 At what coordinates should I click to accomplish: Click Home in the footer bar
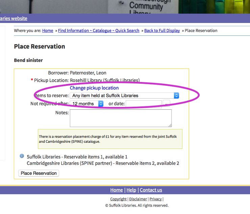[117, 190]
